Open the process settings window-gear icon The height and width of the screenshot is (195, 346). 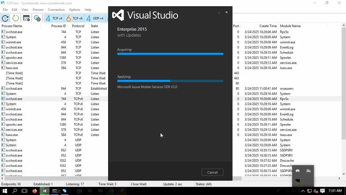tap(26, 18)
